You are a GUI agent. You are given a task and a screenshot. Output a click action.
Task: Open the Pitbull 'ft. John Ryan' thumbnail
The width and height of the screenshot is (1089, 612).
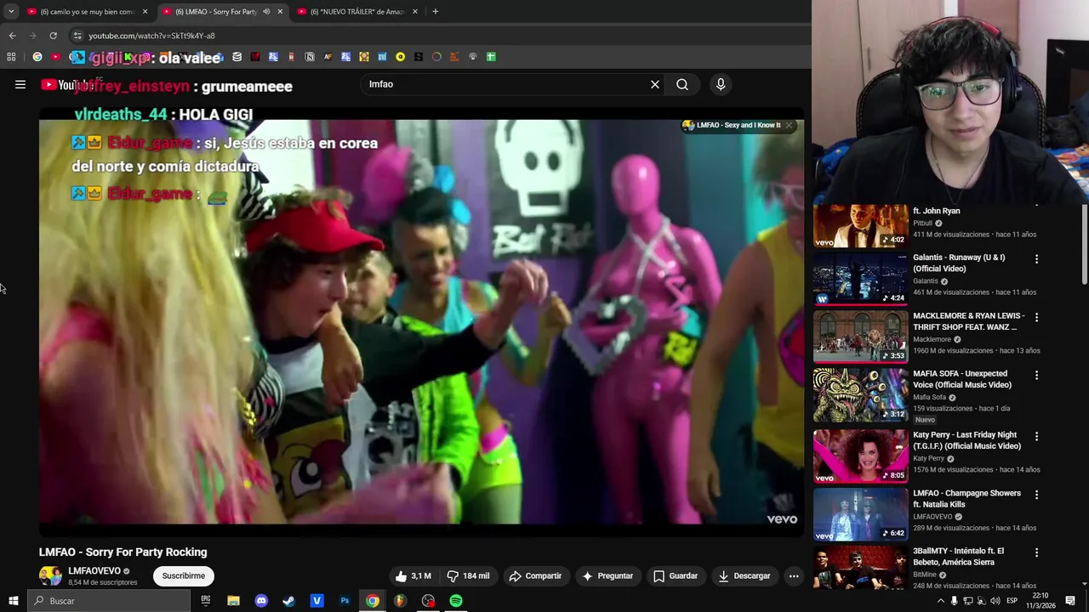tap(860, 225)
